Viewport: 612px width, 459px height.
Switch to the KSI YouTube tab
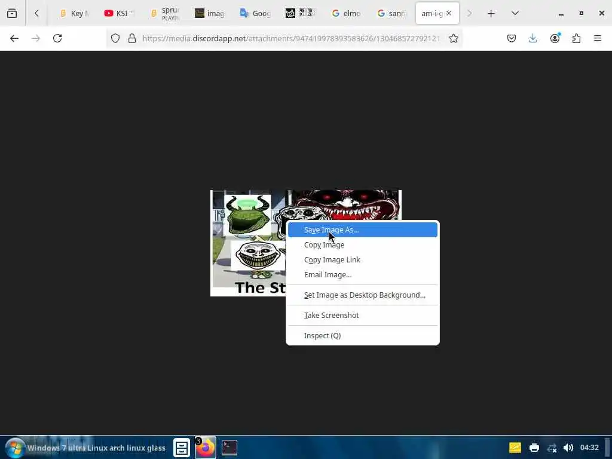[x=119, y=13]
